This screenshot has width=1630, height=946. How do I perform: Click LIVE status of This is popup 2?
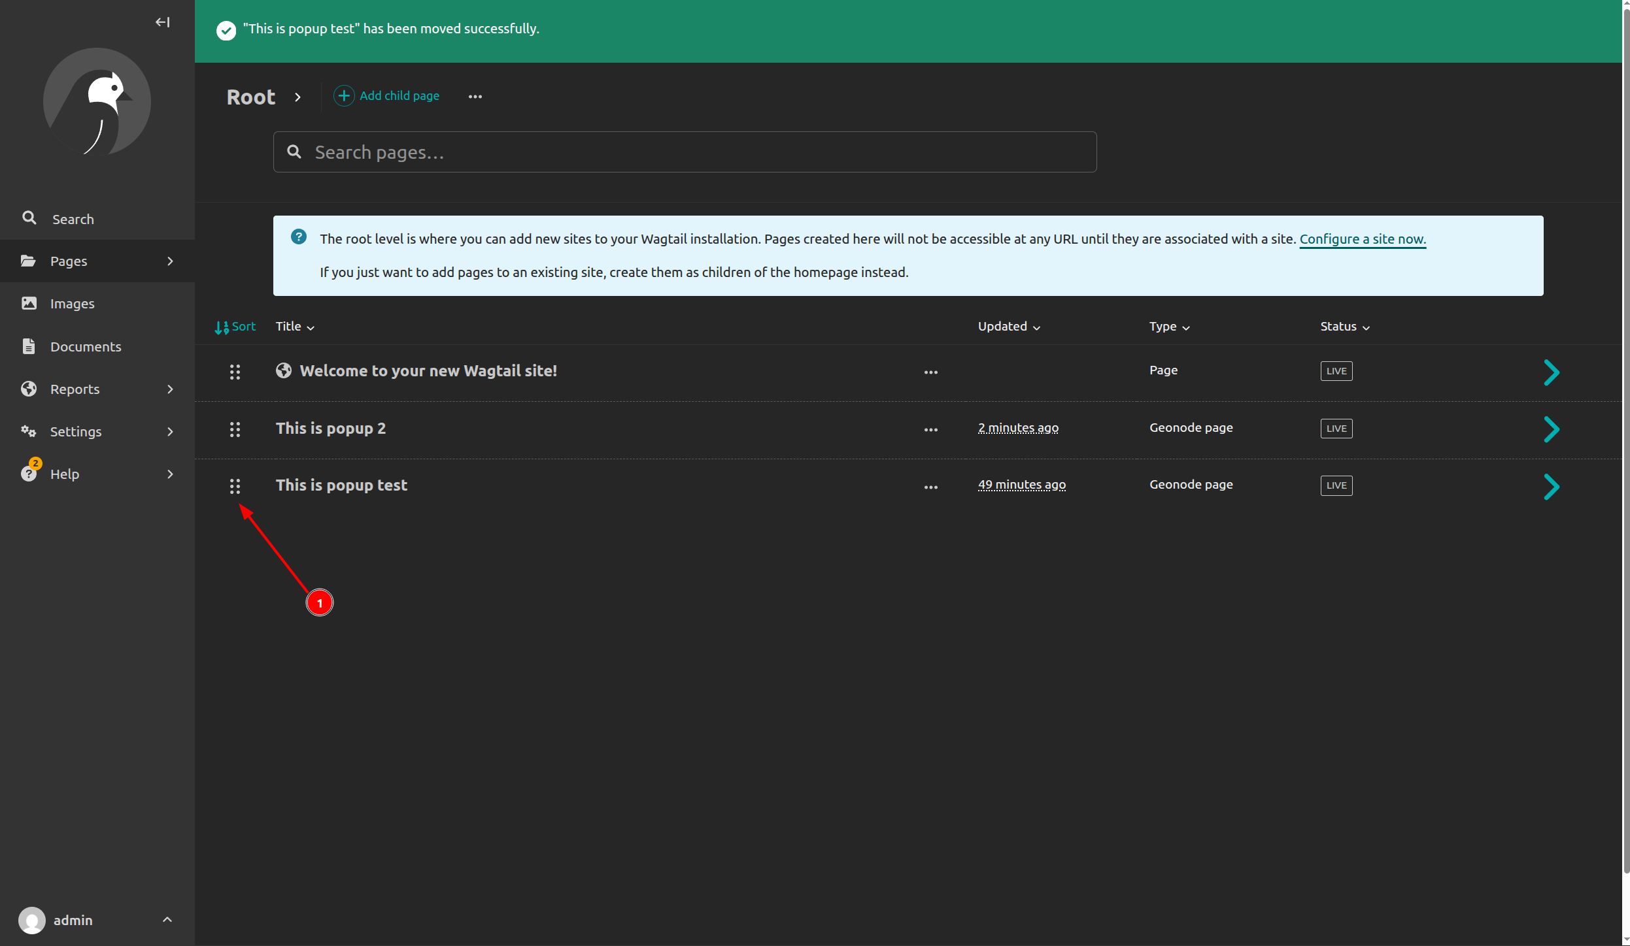pyautogui.click(x=1336, y=429)
